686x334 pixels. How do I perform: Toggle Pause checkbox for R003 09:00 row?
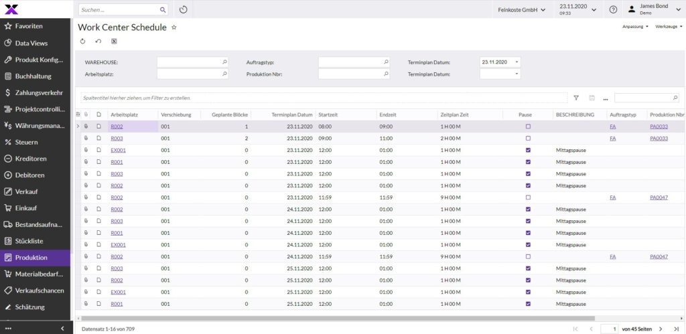point(528,138)
